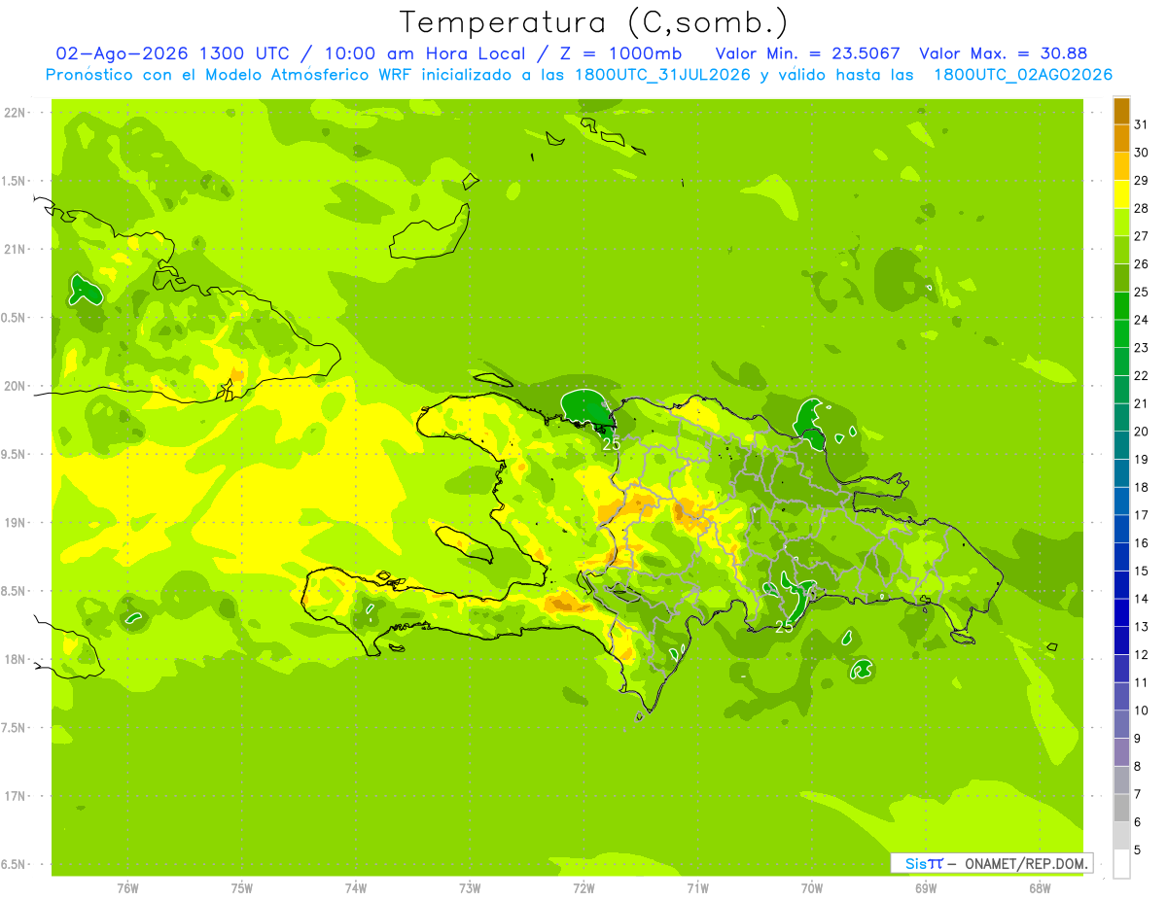
Task: Pick the green legend swatch between 23 and 24
Action: [1121, 333]
